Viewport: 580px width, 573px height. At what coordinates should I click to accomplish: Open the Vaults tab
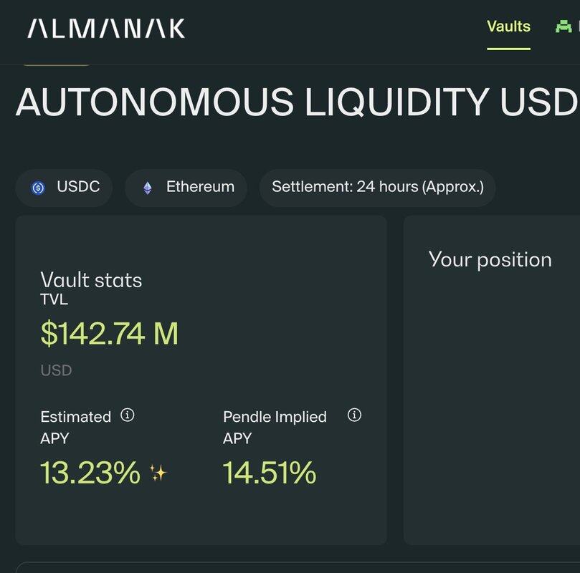click(508, 27)
